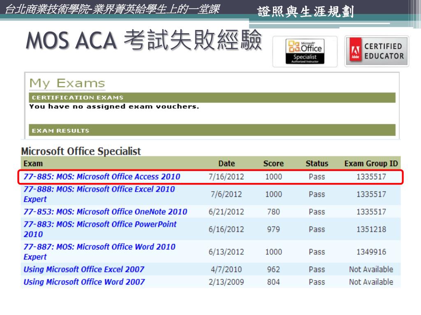The height and width of the screenshot is (315, 421).
Task: Click the Score column header
Action: [273, 163]
